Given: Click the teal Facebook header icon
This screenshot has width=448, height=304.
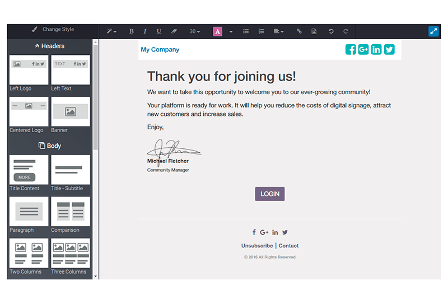Looking at the screenshot, I should click(x=351, y=49).
